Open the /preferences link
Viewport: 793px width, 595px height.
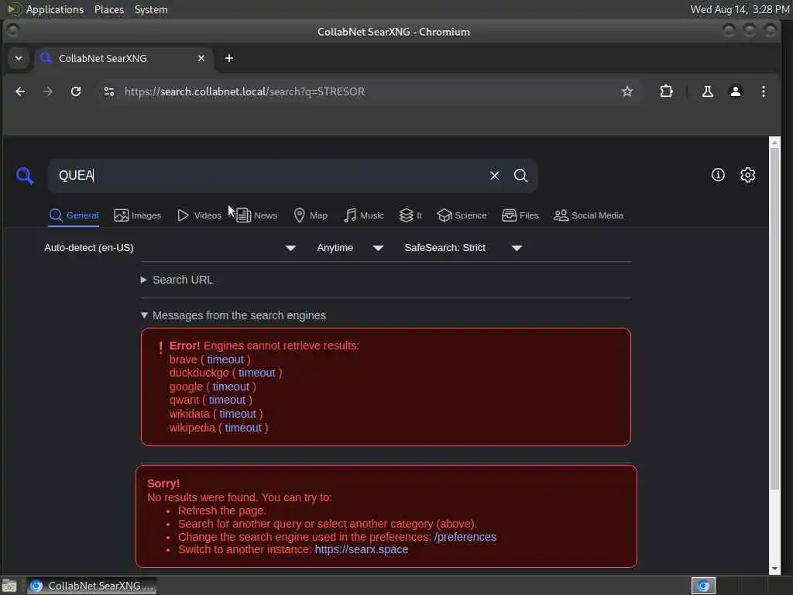click(x=465, y=537)
